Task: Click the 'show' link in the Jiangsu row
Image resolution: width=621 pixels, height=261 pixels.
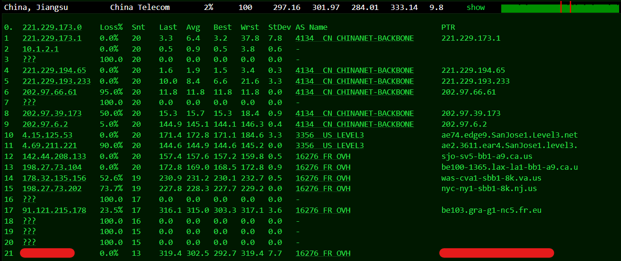Action: 476,8
